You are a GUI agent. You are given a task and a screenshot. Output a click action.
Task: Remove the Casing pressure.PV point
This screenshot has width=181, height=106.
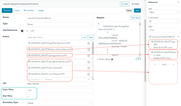pyautogui.click(x=89, y=56)
